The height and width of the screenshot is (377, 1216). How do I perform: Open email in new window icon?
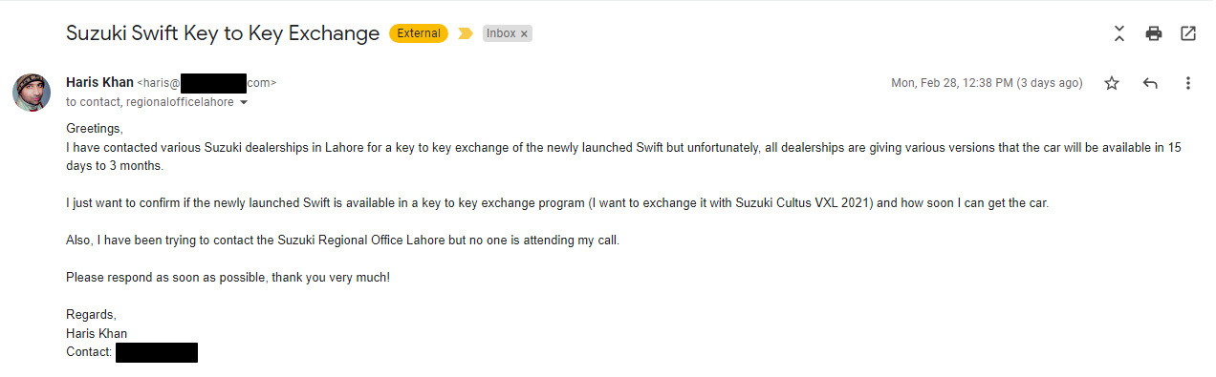pos(1188,33)
